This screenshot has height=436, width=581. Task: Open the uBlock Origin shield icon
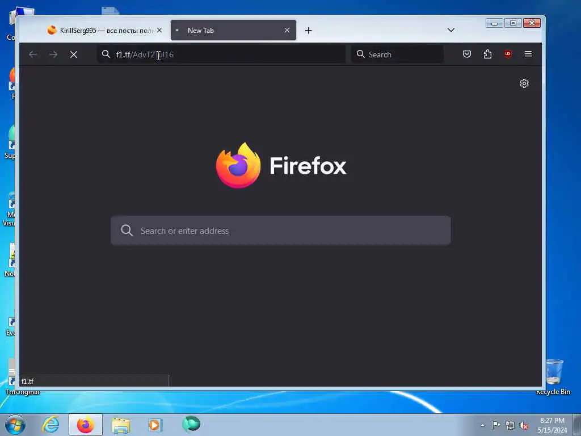pos(508,54)
